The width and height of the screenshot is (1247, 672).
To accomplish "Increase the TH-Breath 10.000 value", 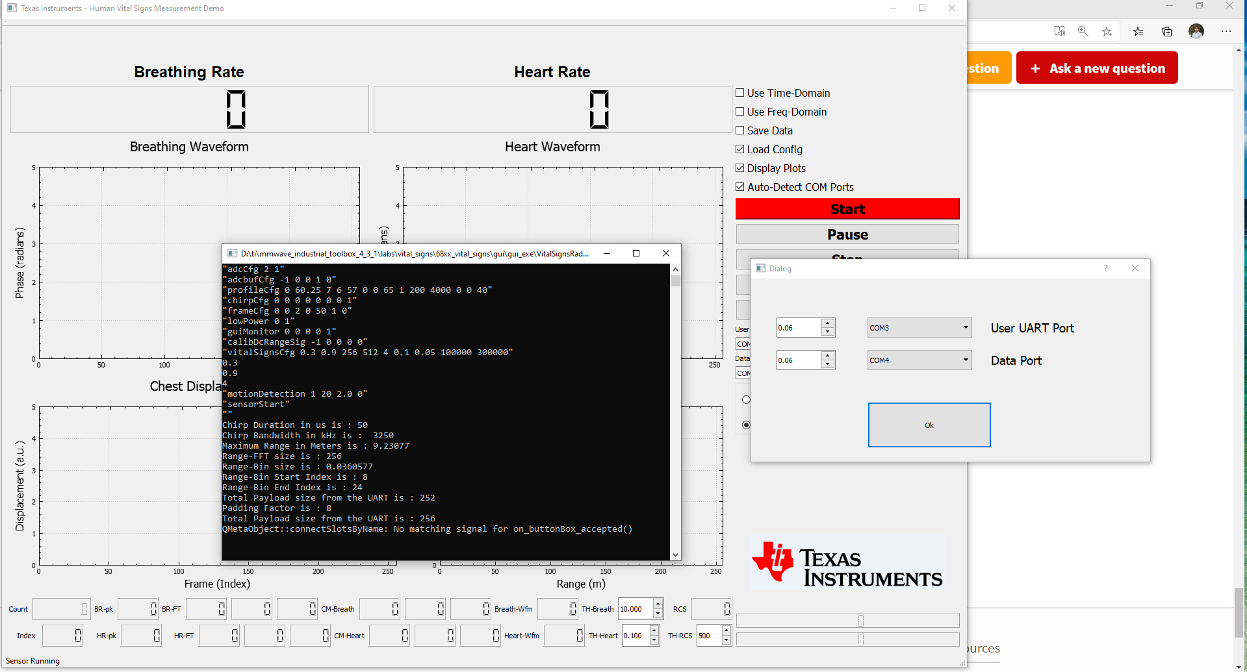I will pyautogui.click(x=658, y=604).
